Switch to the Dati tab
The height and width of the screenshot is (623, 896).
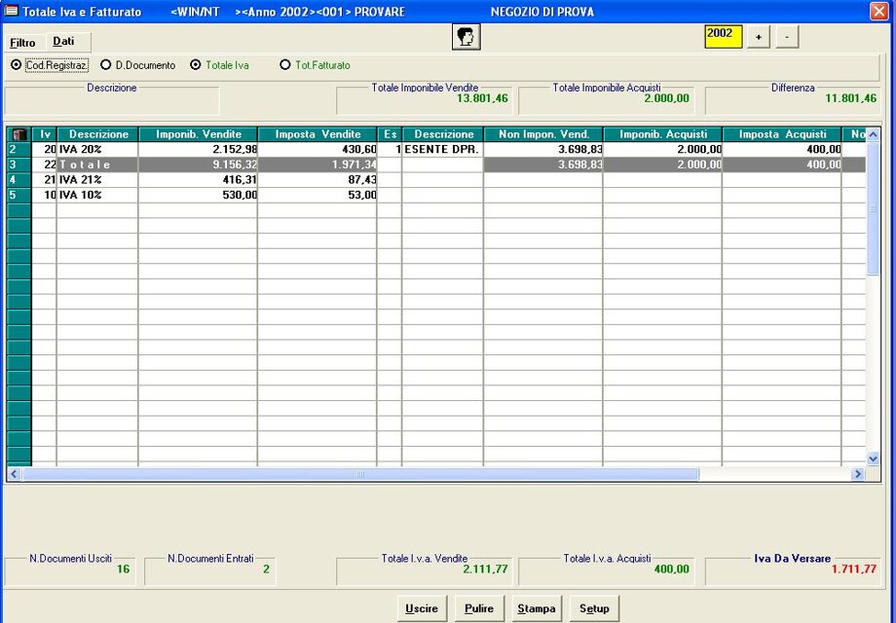click(x=64, y=42)
